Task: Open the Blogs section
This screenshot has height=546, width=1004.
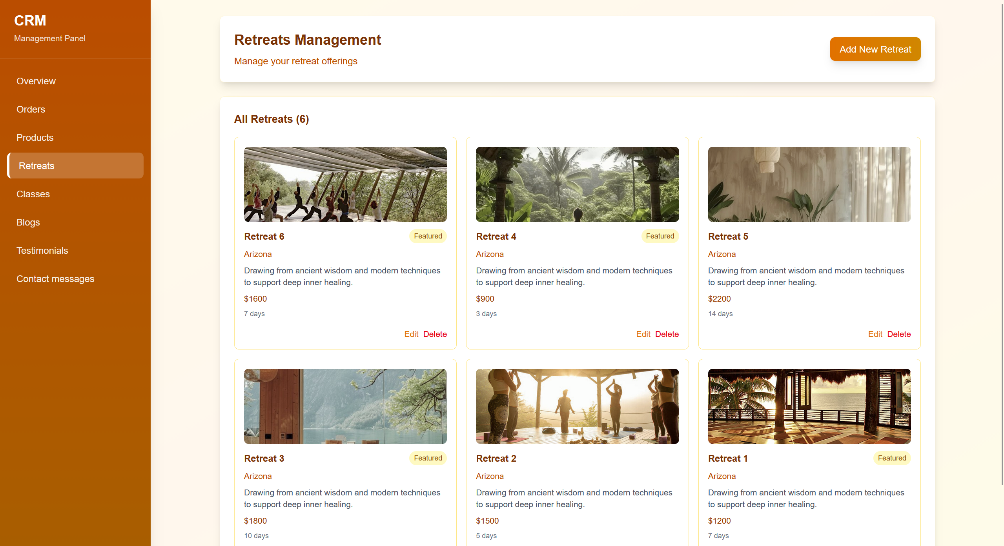Action: pyautogui.click(x=28, y=222)
